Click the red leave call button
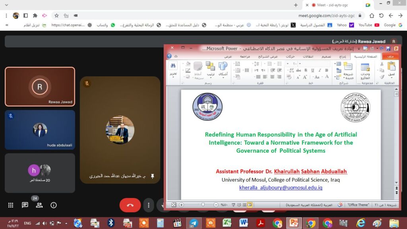The image size is (407, 229). [x=130, y=205]
